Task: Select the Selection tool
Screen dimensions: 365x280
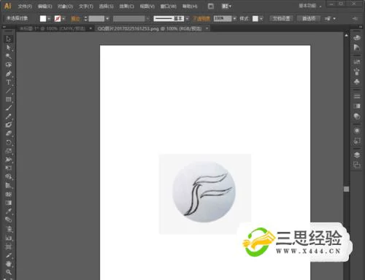Action: [9, 39]
